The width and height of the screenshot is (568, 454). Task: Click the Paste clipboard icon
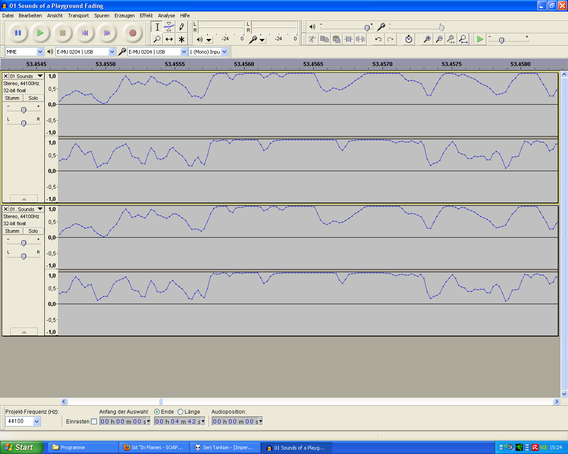pos(336,39)
